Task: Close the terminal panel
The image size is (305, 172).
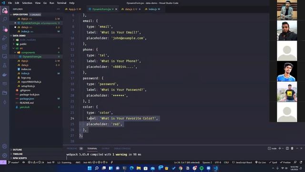Action: coord(301,149)
